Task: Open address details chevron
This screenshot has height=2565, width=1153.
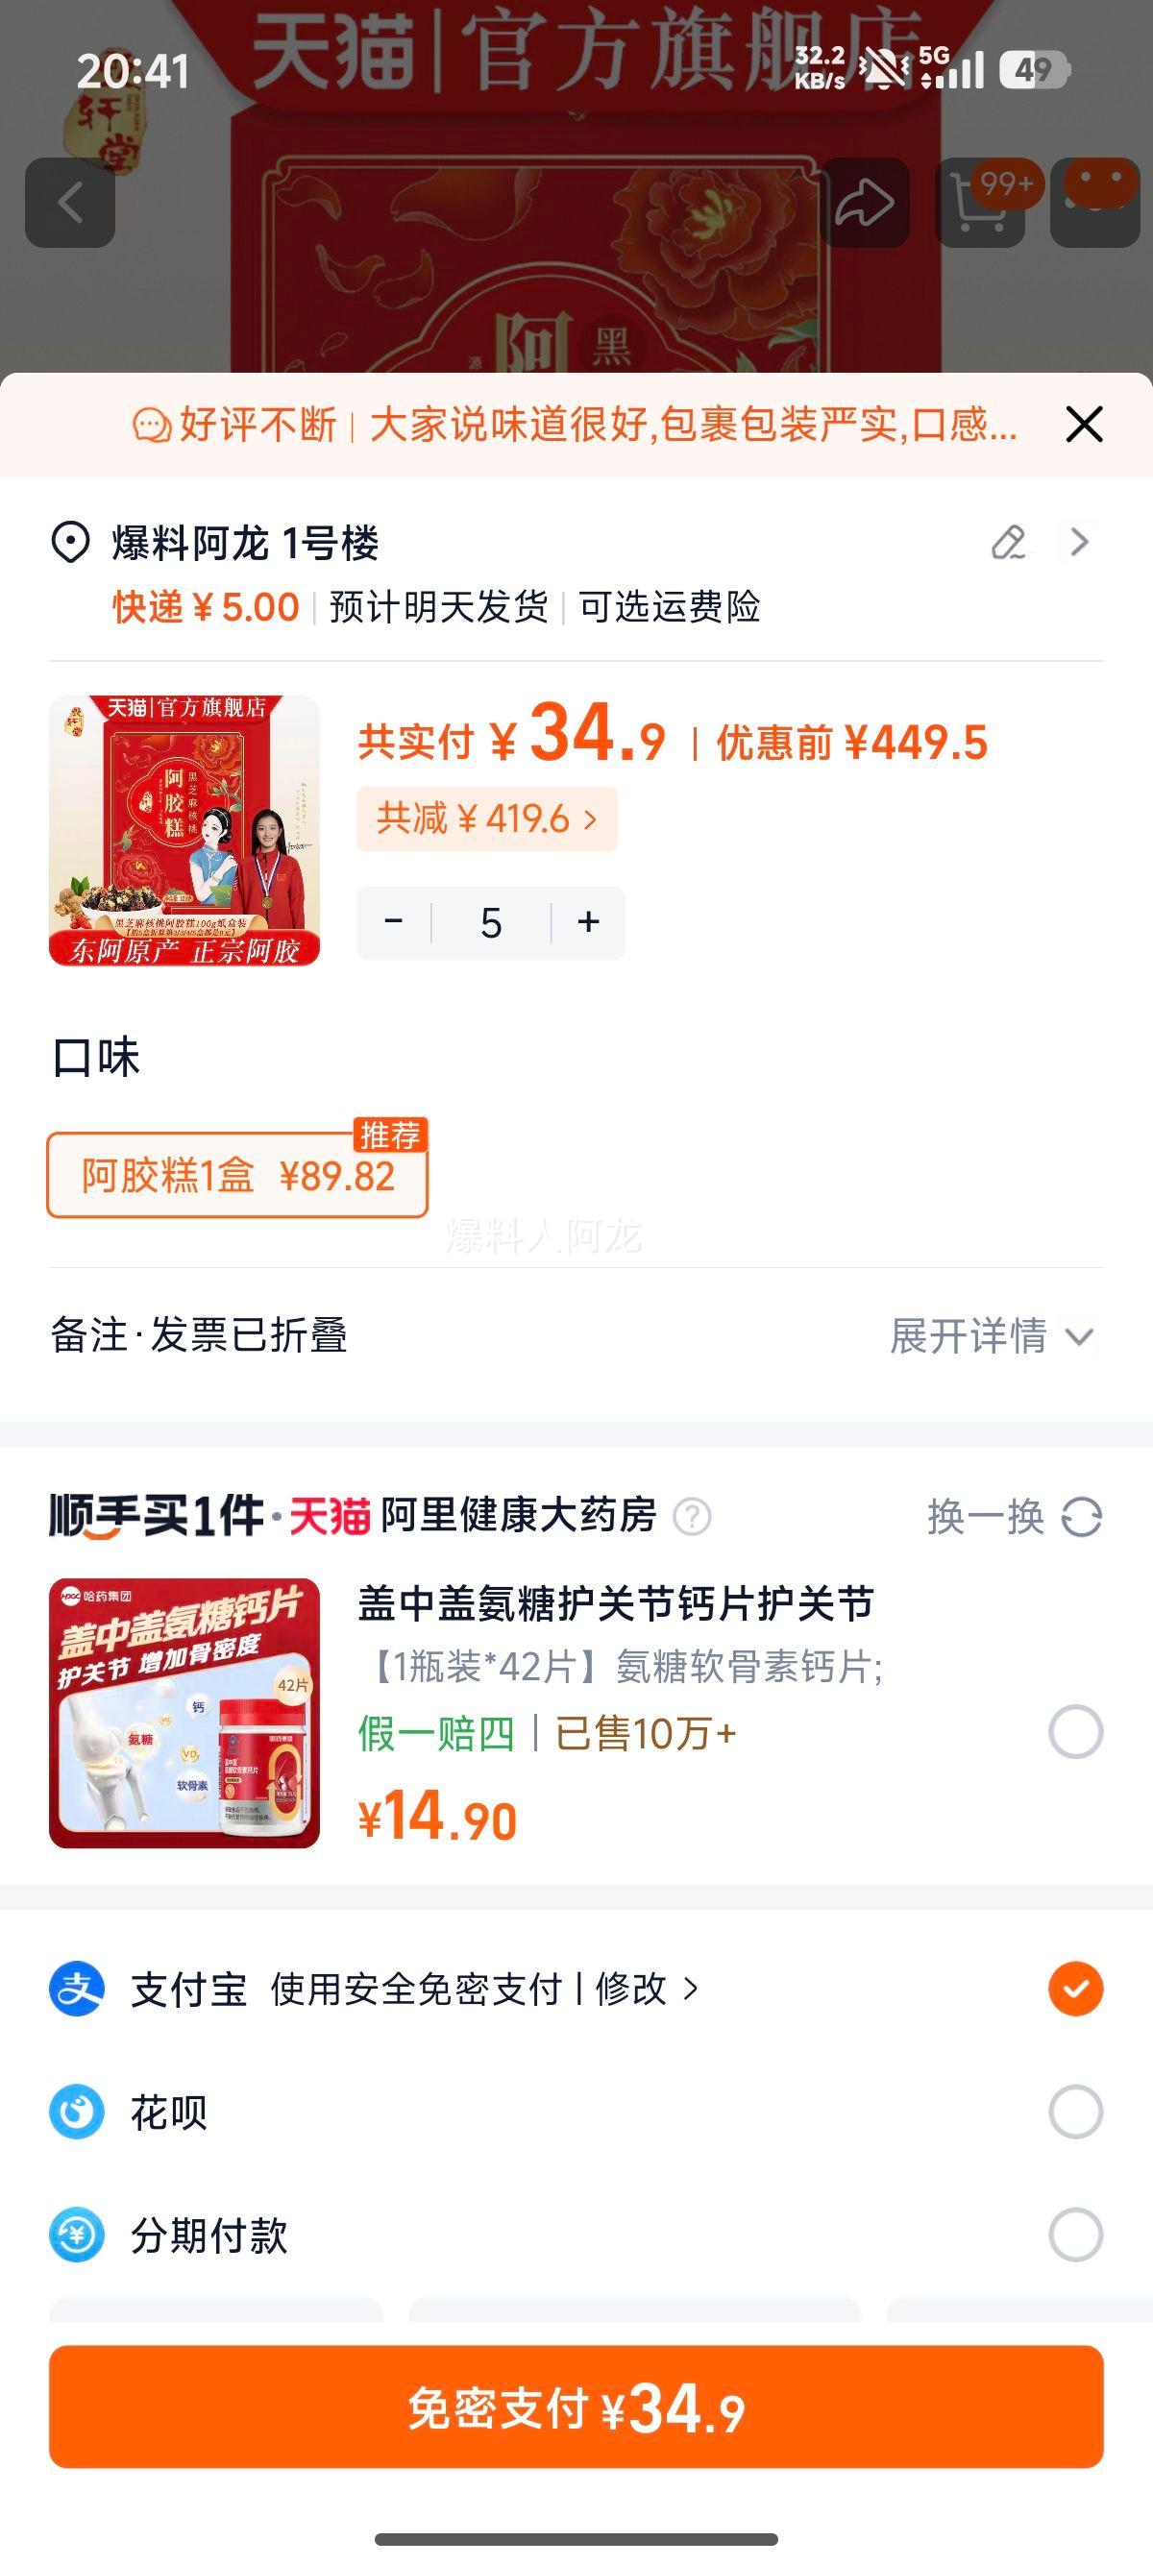Action: [1079, 543]
